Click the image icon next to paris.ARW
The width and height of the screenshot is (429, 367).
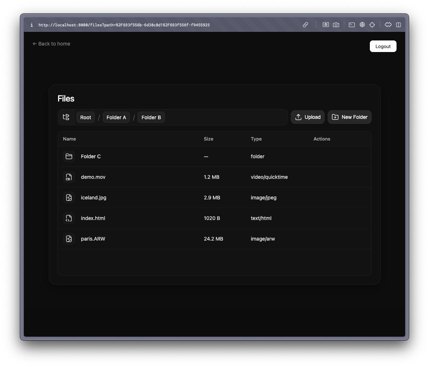pos(69,239)
